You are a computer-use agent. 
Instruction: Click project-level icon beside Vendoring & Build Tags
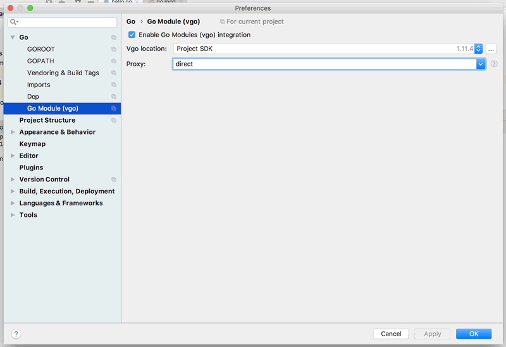coord(114,73)
